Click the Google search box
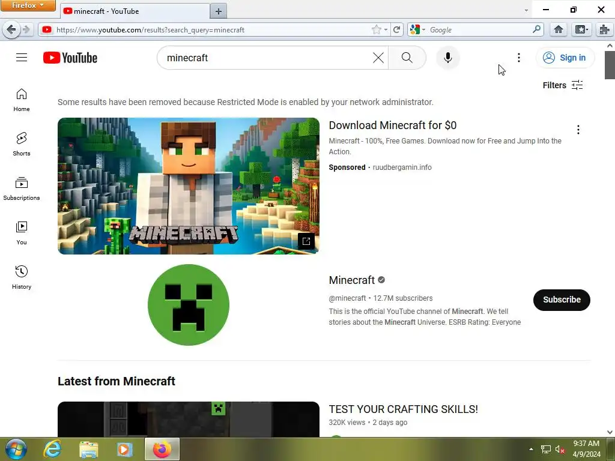Viewport: 615px width, 461px height. tap(480, 30)
